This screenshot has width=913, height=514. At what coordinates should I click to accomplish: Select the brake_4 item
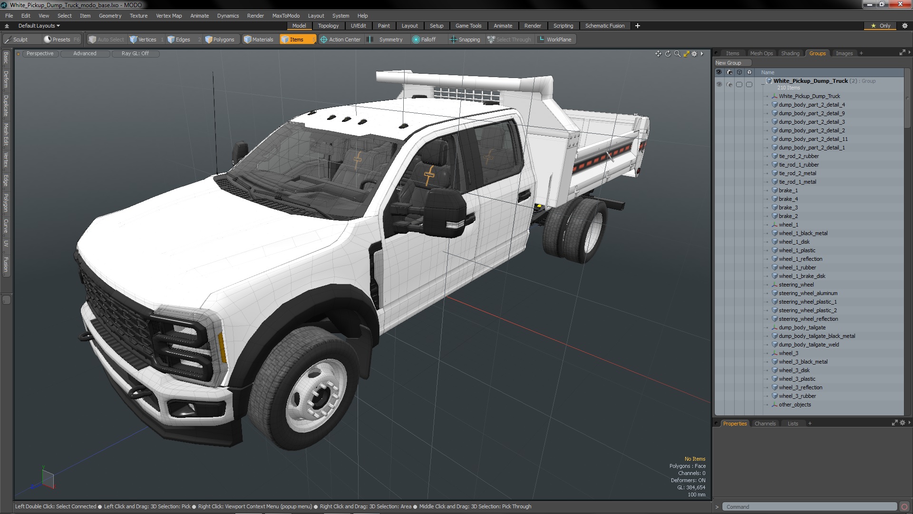click(788, 199)
